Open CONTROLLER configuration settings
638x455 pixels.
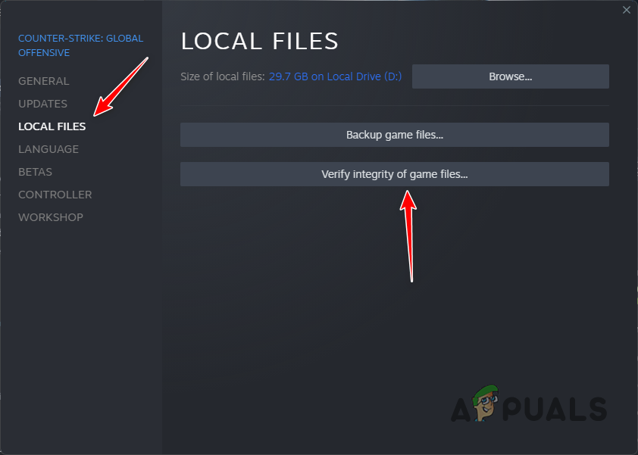point(55,195)
